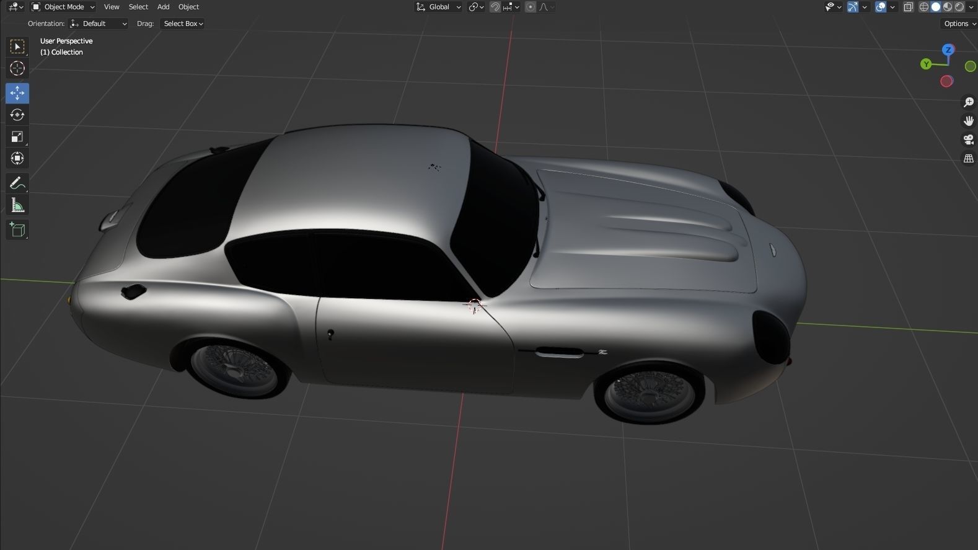Open the Orientation Default dropdown
The height and width of the screenshot is (550, 978).
click(x=99, y=24)
